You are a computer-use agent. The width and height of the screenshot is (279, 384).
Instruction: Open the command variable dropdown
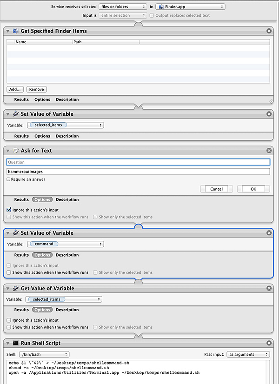pos(66,244)
